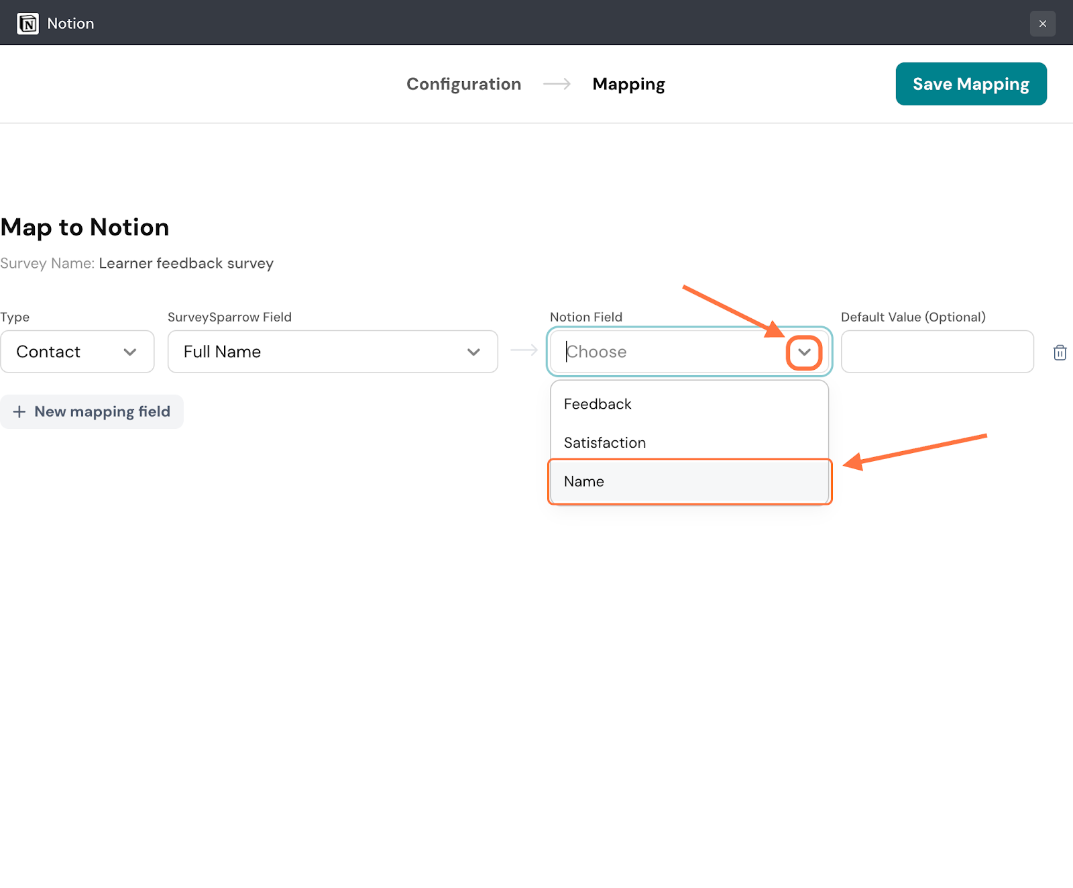Choose Feedback from the Notion Field list
1073x888 pixels.
(x=598, y=404)
